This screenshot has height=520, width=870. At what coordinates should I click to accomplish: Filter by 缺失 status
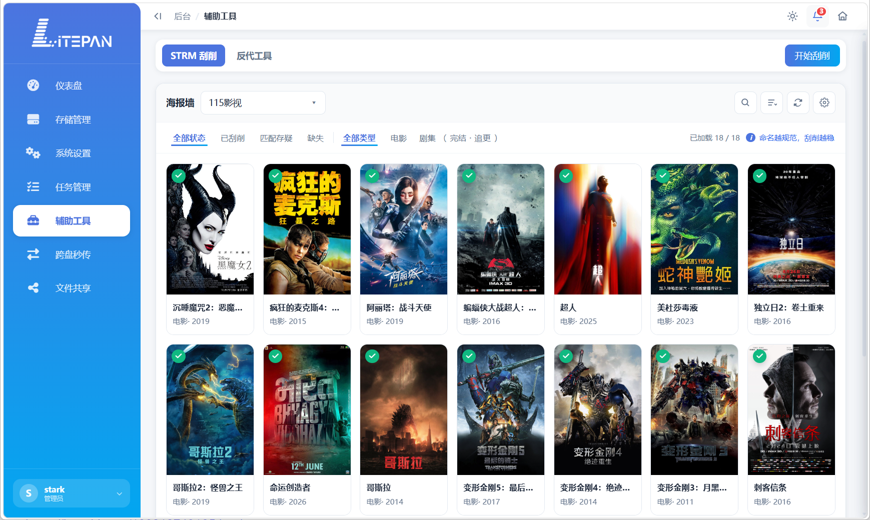316,138
